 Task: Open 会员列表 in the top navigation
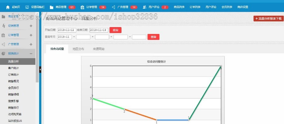click(227, 7)
